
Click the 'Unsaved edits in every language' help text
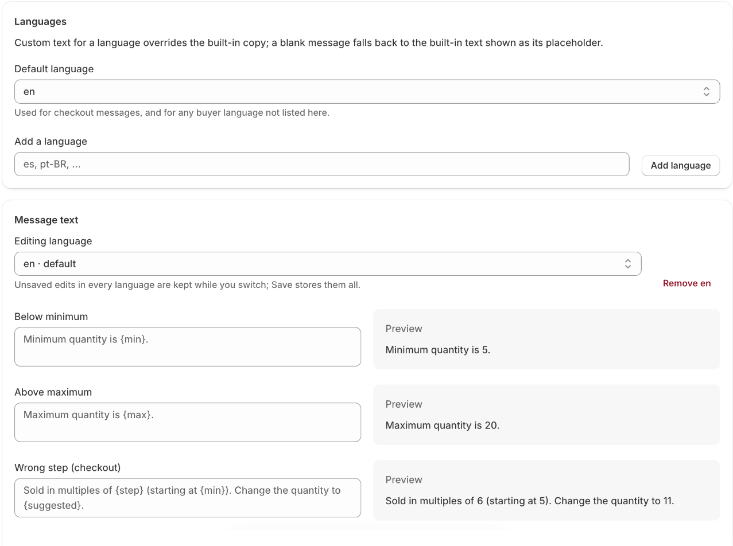187,284
